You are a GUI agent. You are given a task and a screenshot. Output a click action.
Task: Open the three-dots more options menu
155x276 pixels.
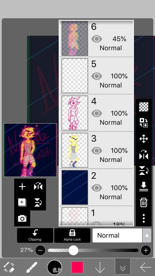pyautogui.click(x=144, y=218)
